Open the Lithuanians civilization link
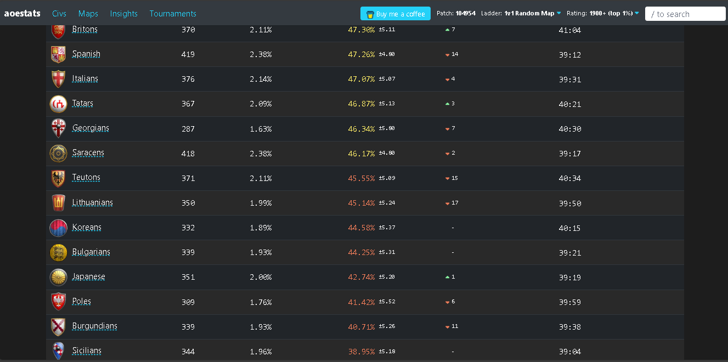The height and width of the screenshot is (362, 728). (x=92, y=202)
